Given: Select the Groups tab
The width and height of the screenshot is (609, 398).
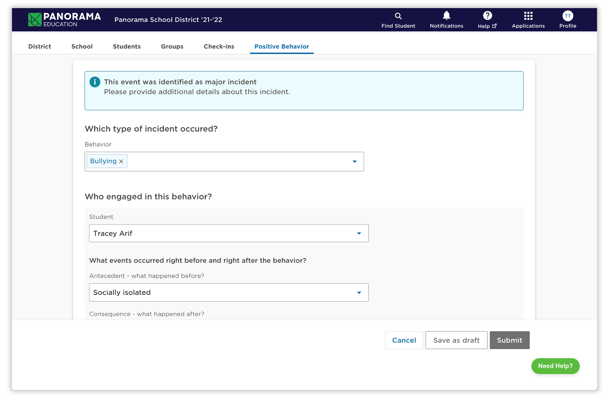Looking at the screenshot, I should [172, 46].
